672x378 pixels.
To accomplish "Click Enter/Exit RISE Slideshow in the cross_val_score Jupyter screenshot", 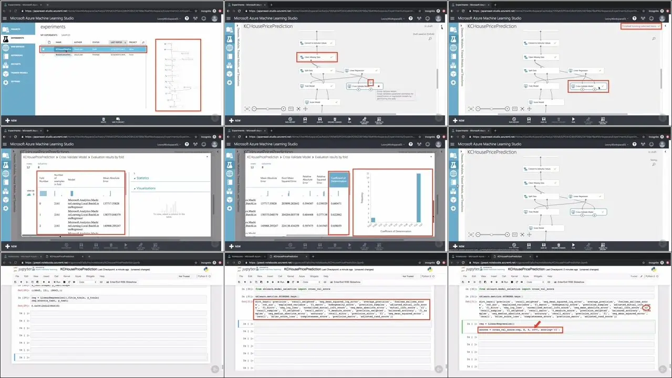I will [x=569, y=282].
